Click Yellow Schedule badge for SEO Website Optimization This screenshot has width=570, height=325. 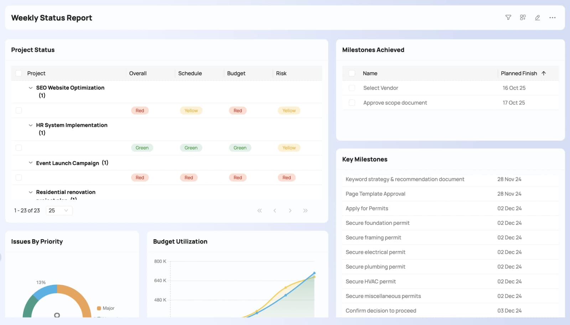coord(191,111)
